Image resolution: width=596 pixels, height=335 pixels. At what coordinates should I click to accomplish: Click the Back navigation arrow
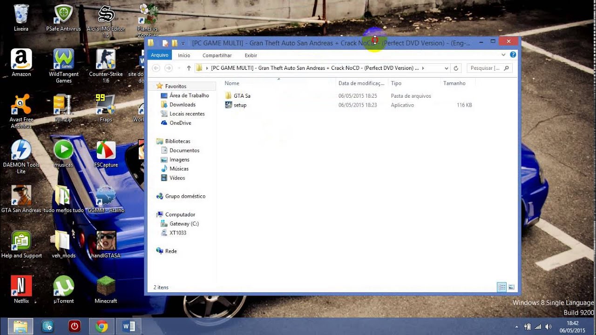[x=156, y=68]
